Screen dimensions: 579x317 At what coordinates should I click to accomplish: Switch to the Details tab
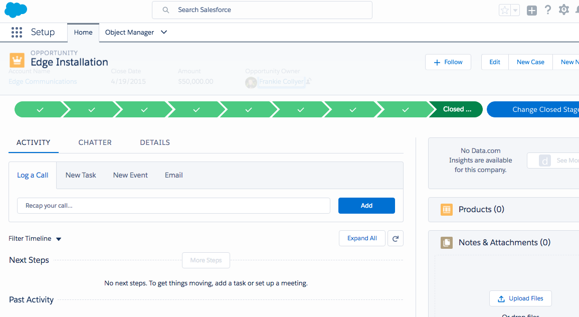coord(155,142)
